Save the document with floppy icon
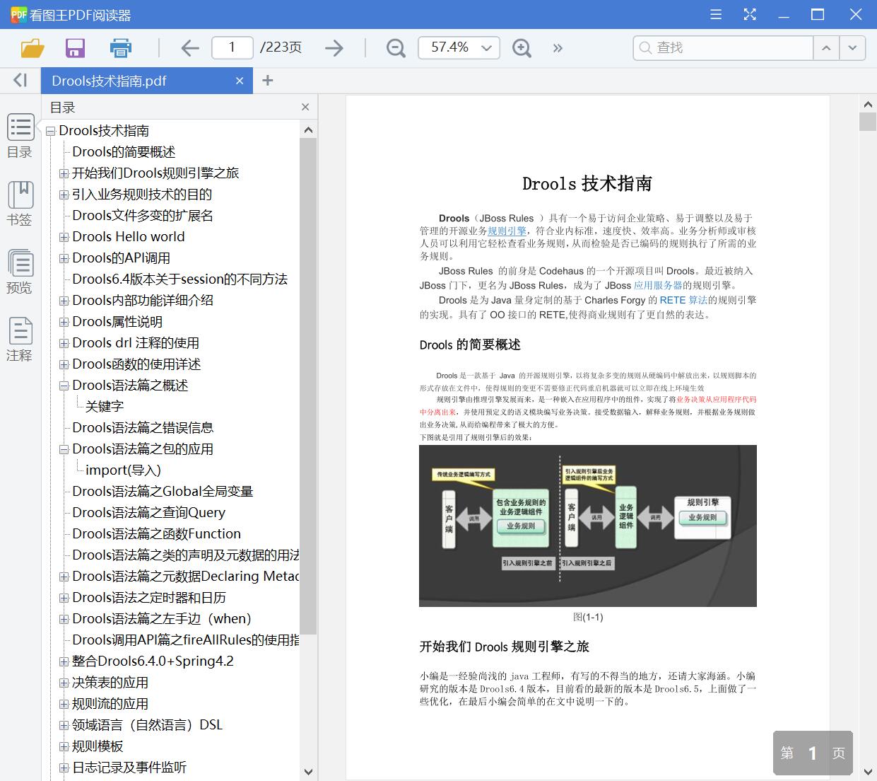 pyautogui.click(x=75, y=48)
